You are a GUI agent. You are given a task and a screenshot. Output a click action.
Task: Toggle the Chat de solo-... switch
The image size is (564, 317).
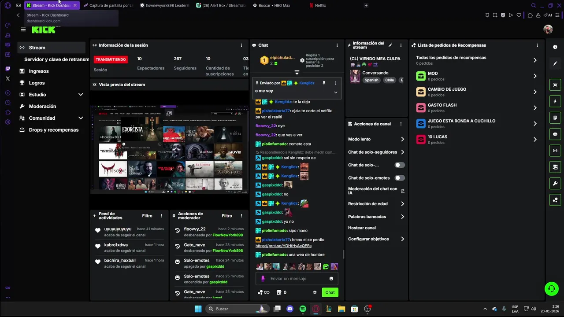(400, 165)
